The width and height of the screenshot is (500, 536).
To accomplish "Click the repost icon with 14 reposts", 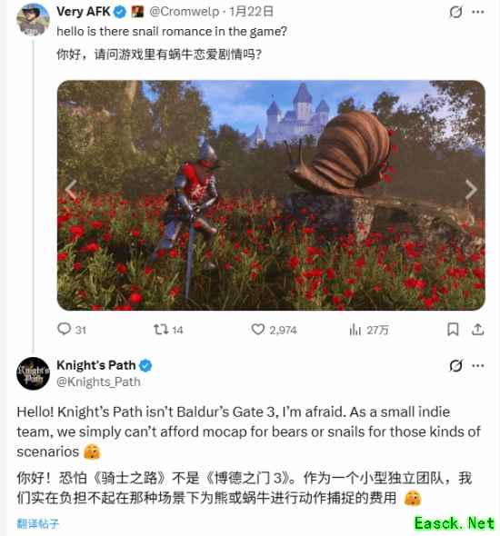I will point(160,330).
